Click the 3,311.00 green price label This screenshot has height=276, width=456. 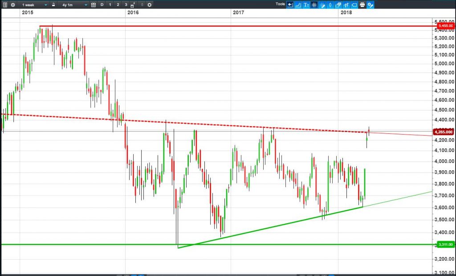[x=445, y=244]
